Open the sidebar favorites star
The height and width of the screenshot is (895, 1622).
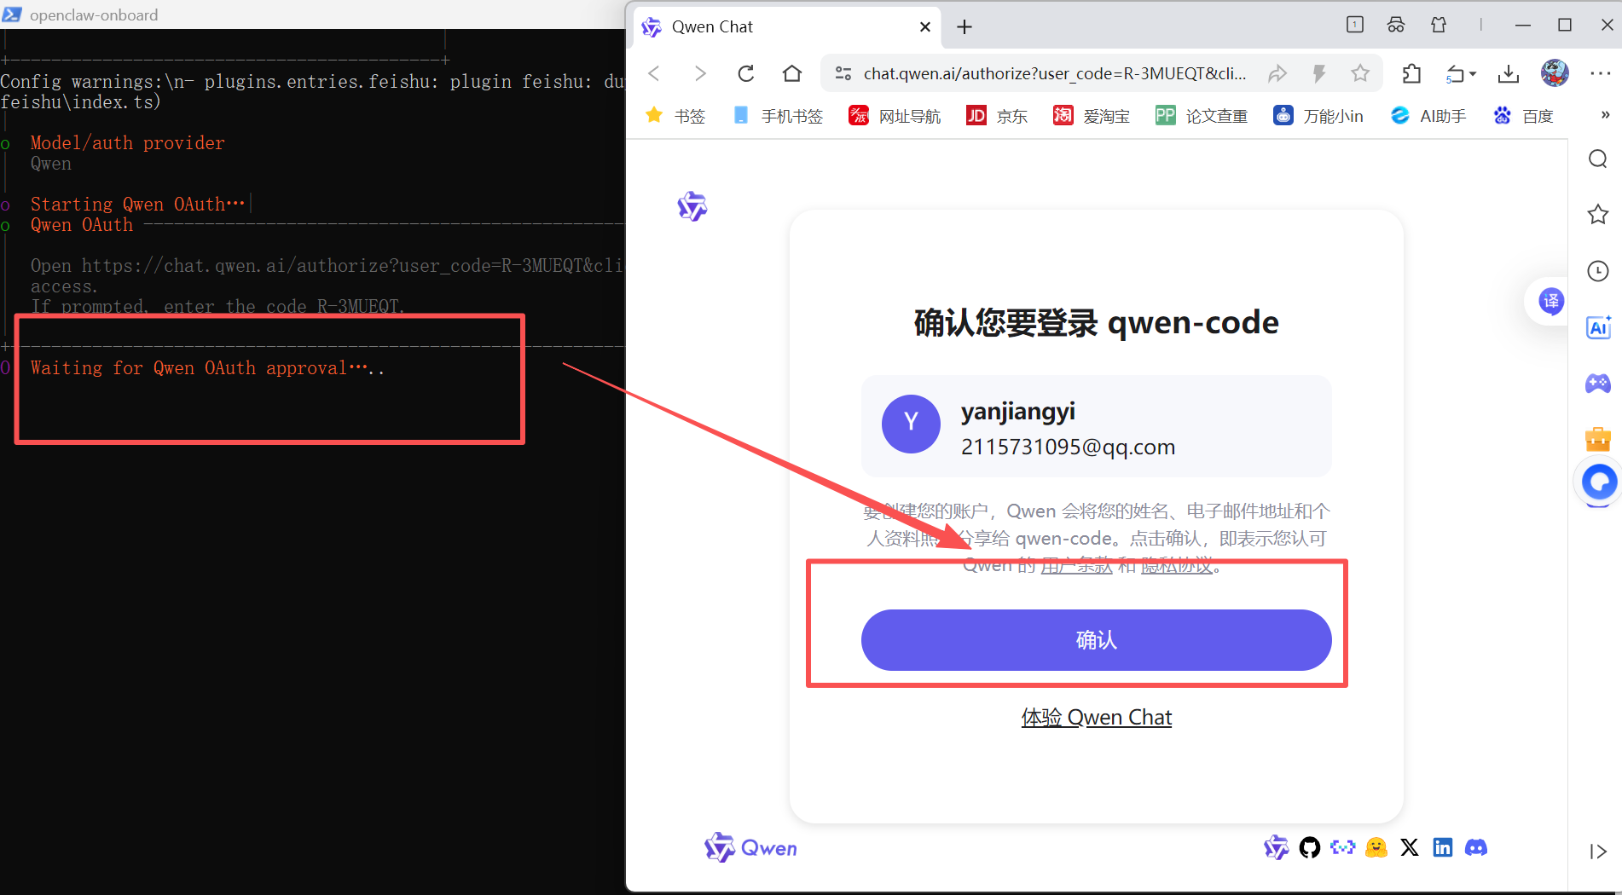coord(1598,214)
